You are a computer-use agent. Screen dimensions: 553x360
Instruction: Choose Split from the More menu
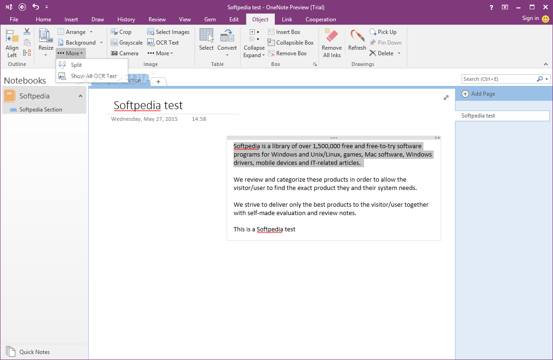coord(91,65)
